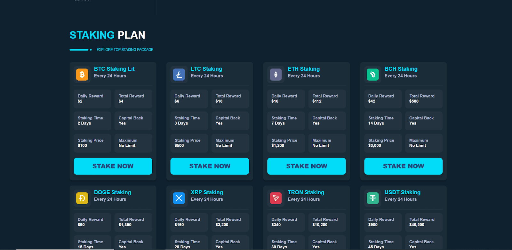Screen dimensions: 512x250
Task: Open the BTC Staking Lit title
Action: tap(114, 69)
